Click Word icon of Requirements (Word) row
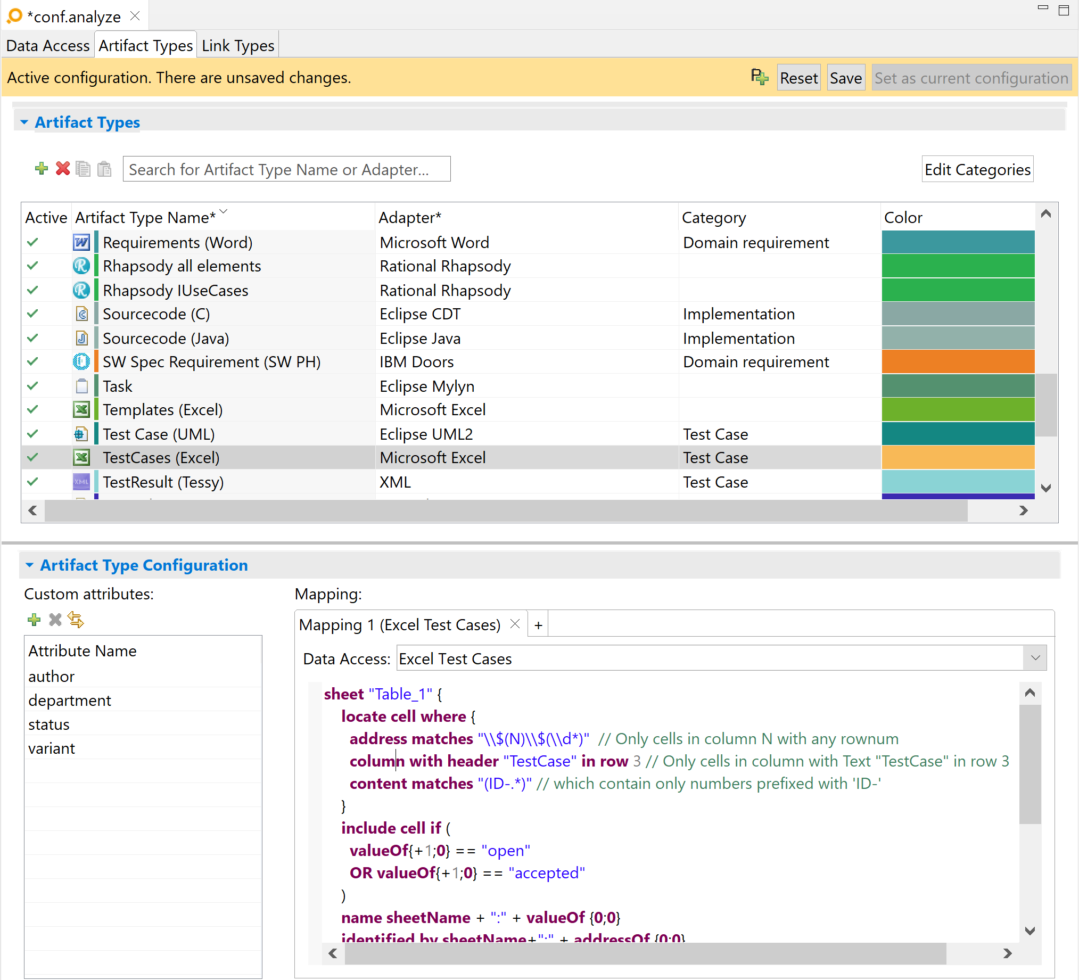The width and height of the screenshot is (1079, 980). pos(81,242)
